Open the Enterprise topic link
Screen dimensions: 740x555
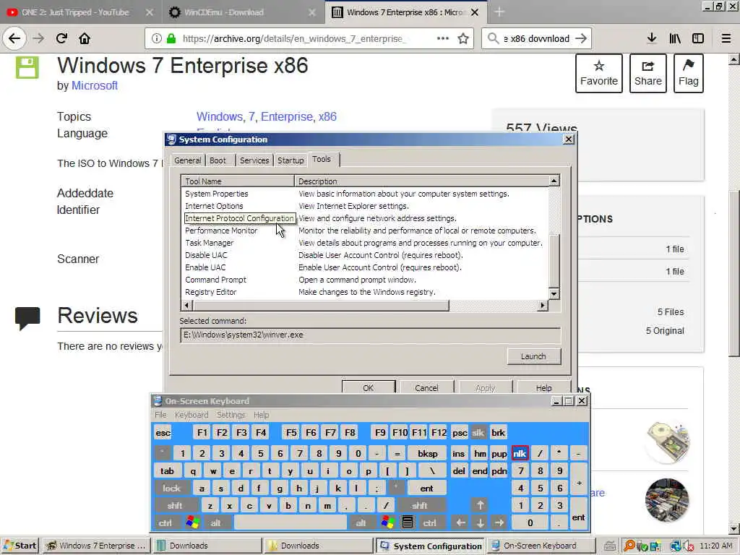point(288,116)
